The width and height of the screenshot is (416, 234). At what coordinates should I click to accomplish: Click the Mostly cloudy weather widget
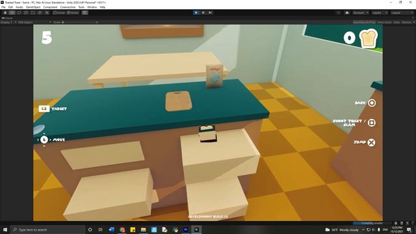tap(343, 229)
